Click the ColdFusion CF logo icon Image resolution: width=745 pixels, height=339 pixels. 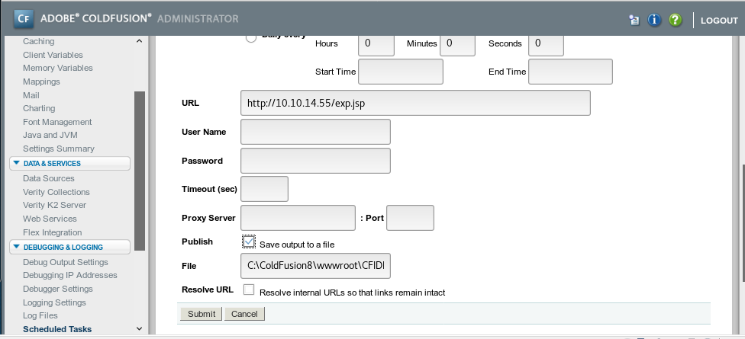coord(24,18)
